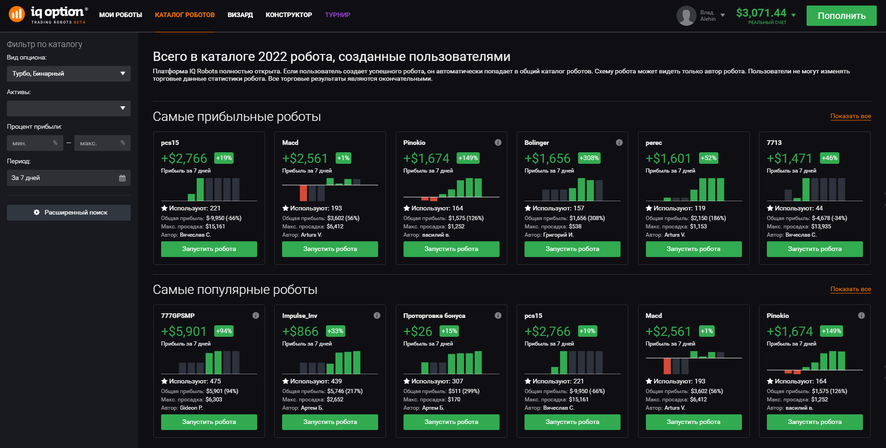Click star icon next to Используют: 119
The width and height of the screenshot is (886, 448).
click(x=649, y=208)
